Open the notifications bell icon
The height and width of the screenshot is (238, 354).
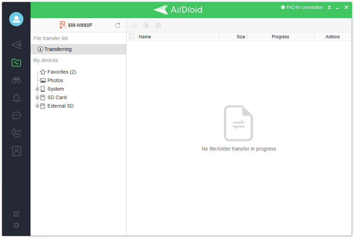16,98
